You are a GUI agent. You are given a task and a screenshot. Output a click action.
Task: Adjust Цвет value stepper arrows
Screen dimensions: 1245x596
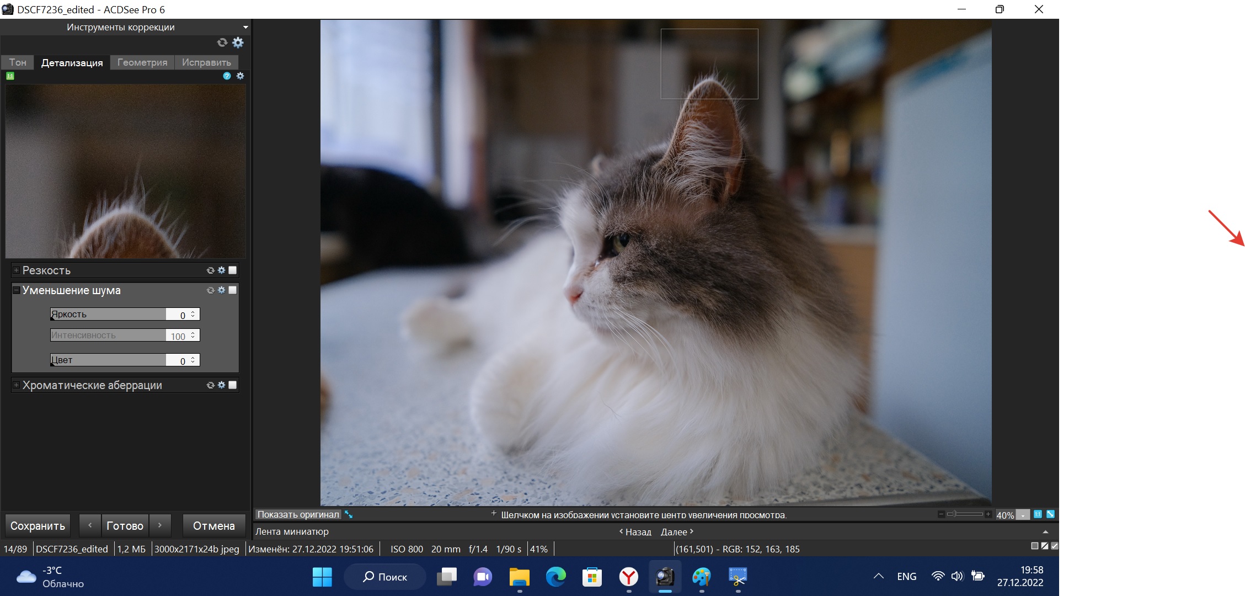pyautogui.click(x=193, y=360)
